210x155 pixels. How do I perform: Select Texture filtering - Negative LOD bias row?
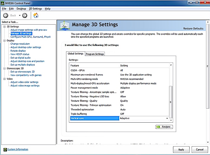coord(120,96)
